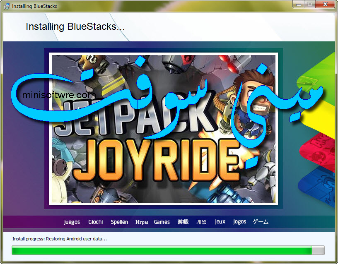
Task: Click the 'Игры' label
Action: [142, 222]
